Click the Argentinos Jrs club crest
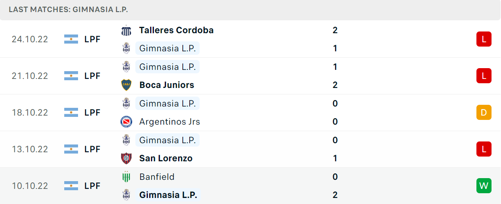The height and width of the screenshot is (204, 501). click(x=126, y=122)
